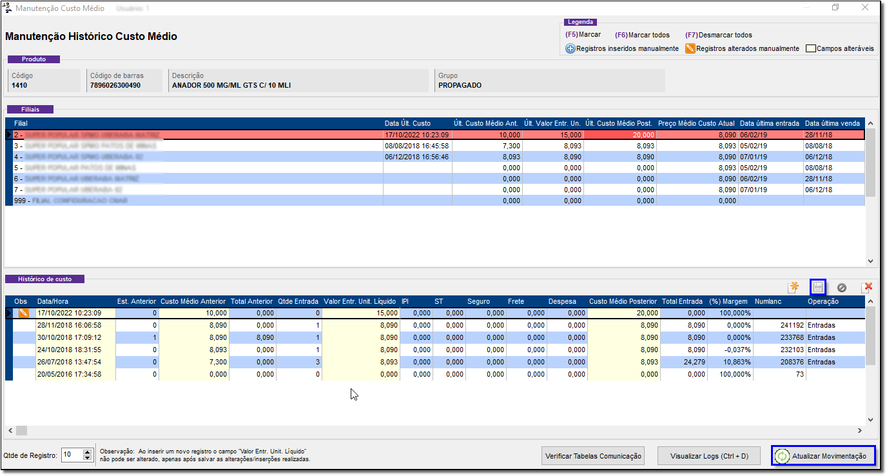
Task: Decrease Qtde de Registro with down arrow
Action: click(88, 459)
